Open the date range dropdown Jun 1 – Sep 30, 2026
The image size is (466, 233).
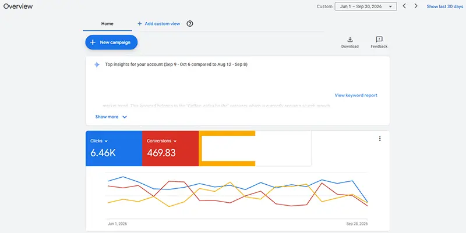[366, 6]
